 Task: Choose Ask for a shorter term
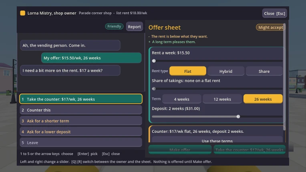coord(81,121)
